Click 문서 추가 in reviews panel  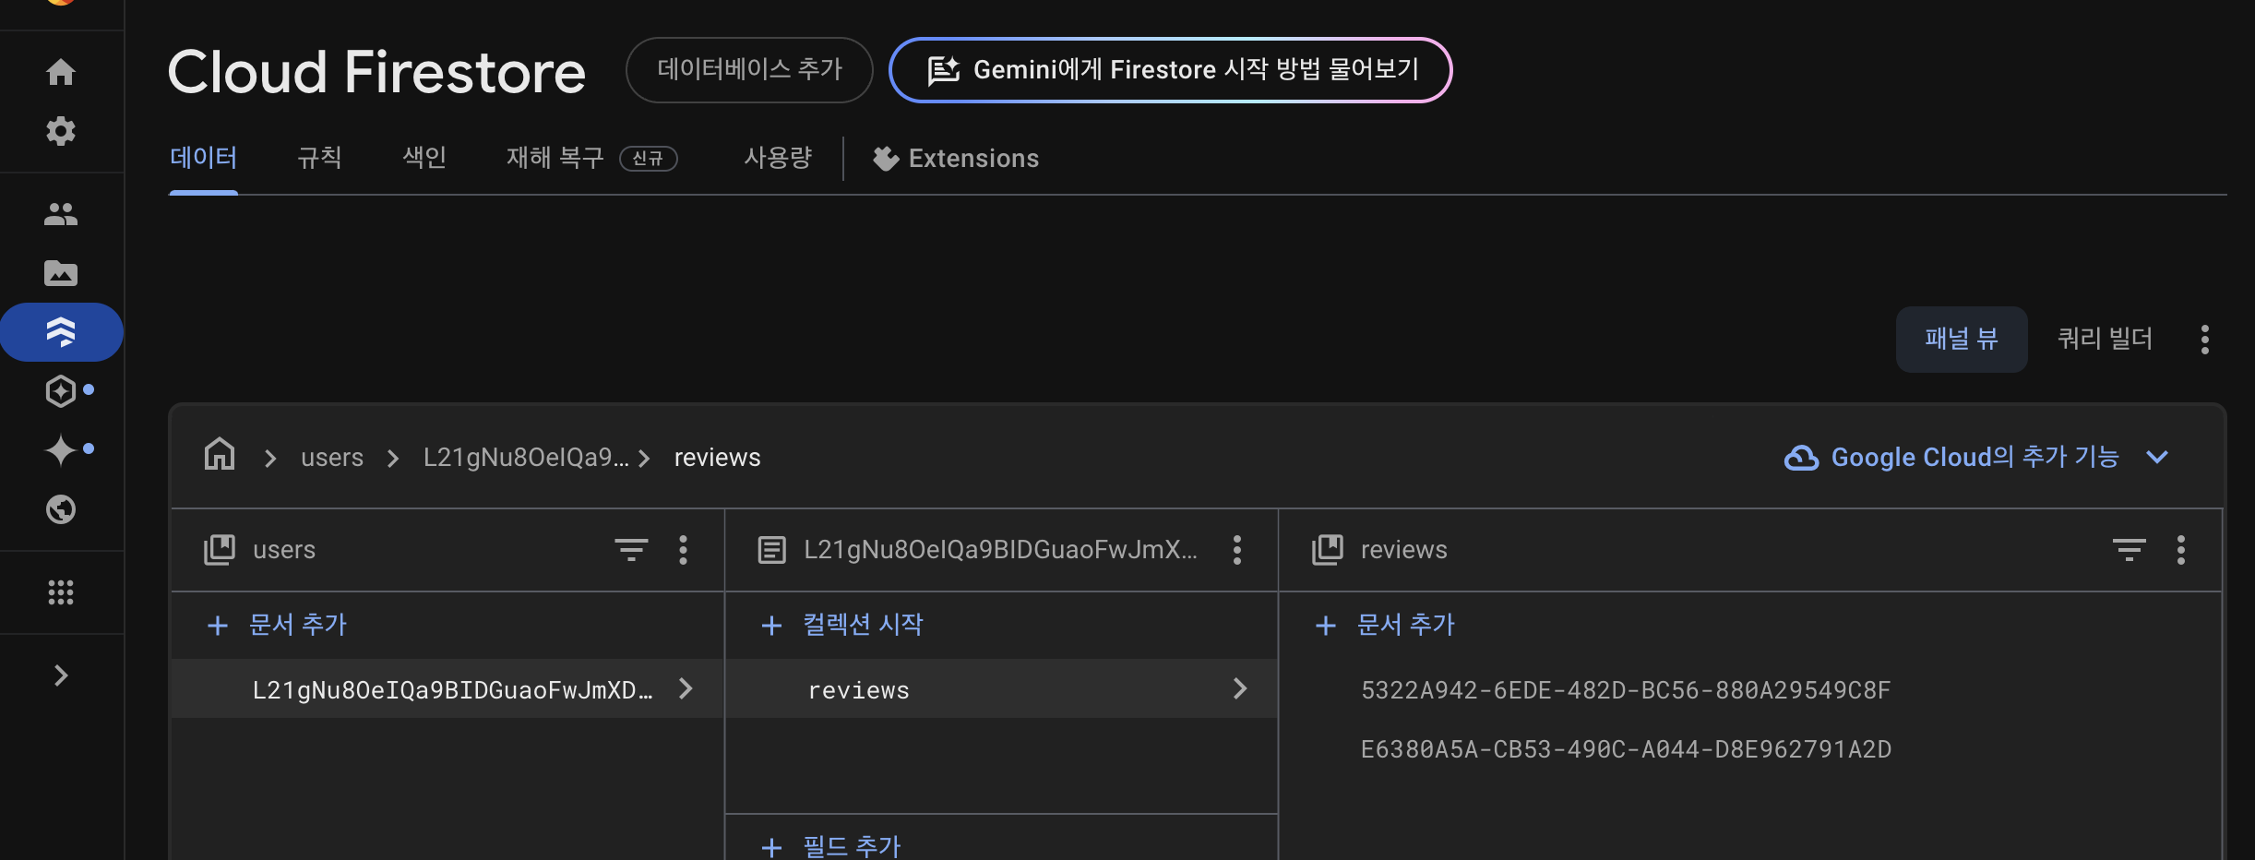pos(1385,625)
